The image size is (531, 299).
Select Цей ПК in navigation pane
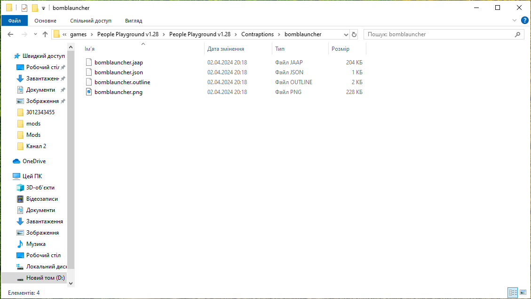click(32, 176)
